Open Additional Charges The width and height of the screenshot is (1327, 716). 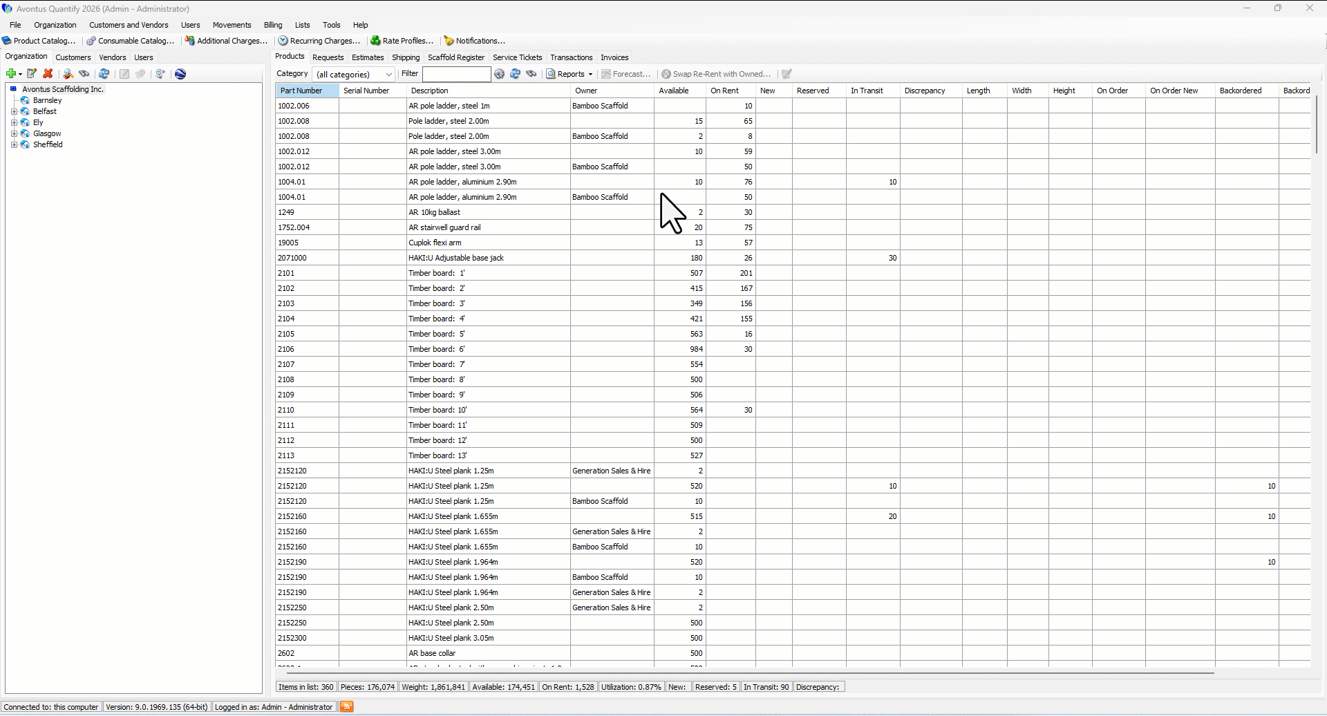point(226,41)
